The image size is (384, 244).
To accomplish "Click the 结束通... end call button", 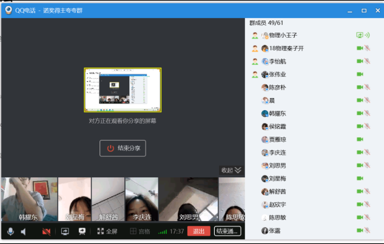I will (227, 231).
